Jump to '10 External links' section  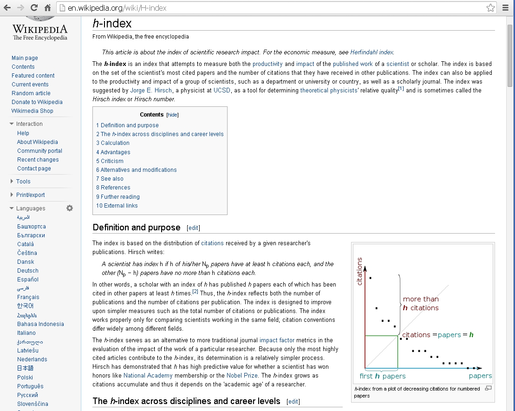(117, 206)
